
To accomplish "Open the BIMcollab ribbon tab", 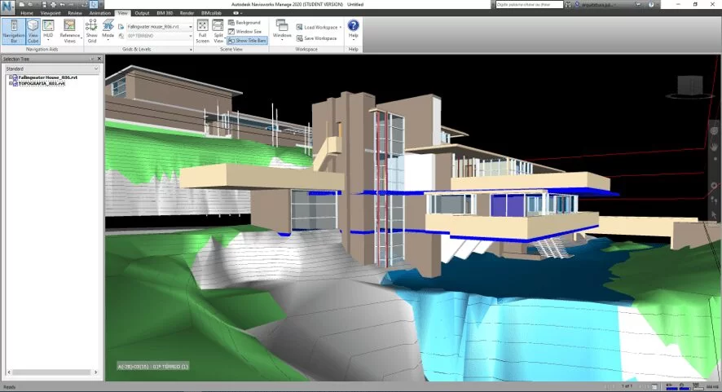I will 211,13.
